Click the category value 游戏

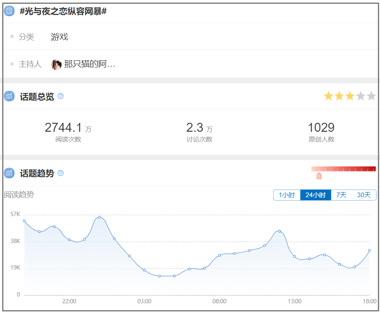tap(60, 37)
